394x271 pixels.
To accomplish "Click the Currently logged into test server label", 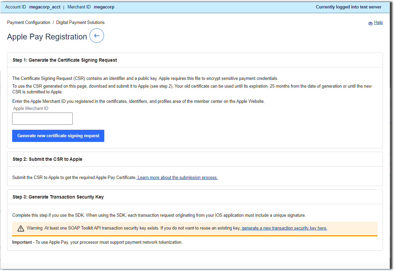I will click(349, 7).
